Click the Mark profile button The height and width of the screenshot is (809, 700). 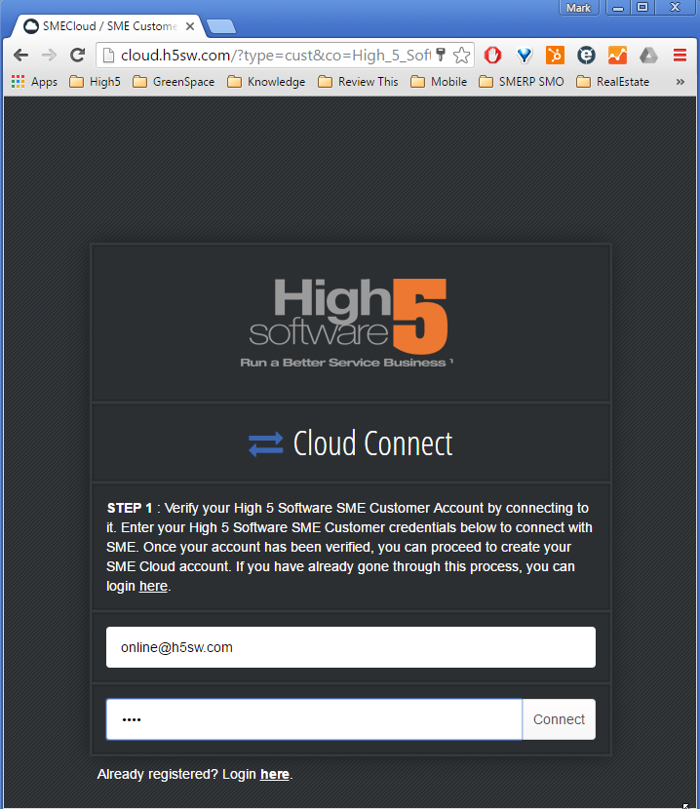[x=578, y=8]
